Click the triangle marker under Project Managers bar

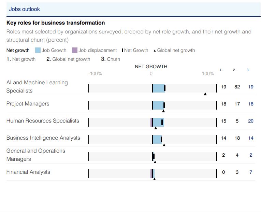163,111
